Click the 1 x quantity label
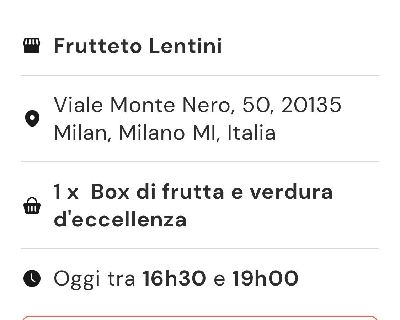This screenshot has width=400, height=320. pyautogui.click(x=65, y=192)
